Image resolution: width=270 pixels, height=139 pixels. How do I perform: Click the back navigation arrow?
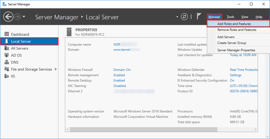tap(8, 17)
